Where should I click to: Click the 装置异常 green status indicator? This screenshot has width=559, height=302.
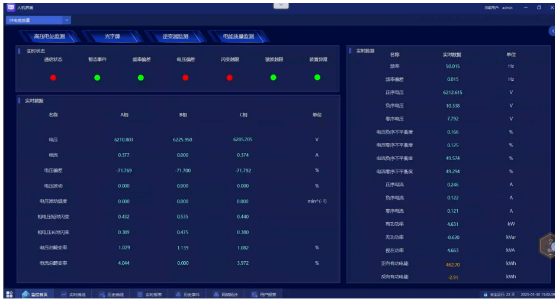click(x=317, y=77)
